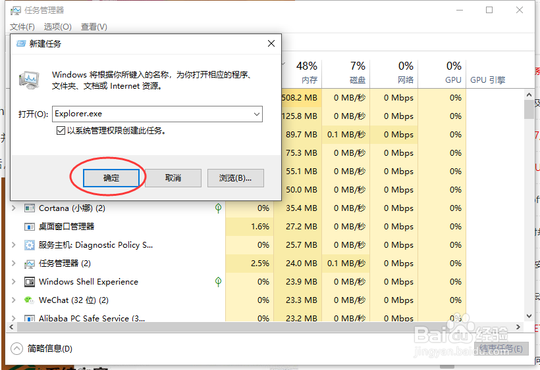Click the vertical scrollbar down arrow
The height and width of the screenshot is (370, 540).
(x=529, y=316)
